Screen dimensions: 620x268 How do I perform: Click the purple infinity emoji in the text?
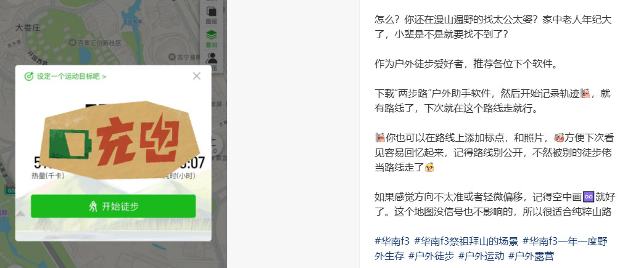pyautogui.click(x=589, y=197)
